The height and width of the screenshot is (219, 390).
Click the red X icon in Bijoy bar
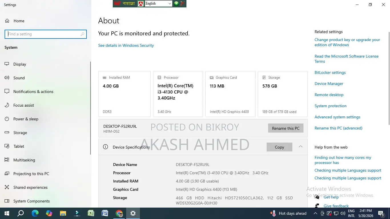point(183,3)
